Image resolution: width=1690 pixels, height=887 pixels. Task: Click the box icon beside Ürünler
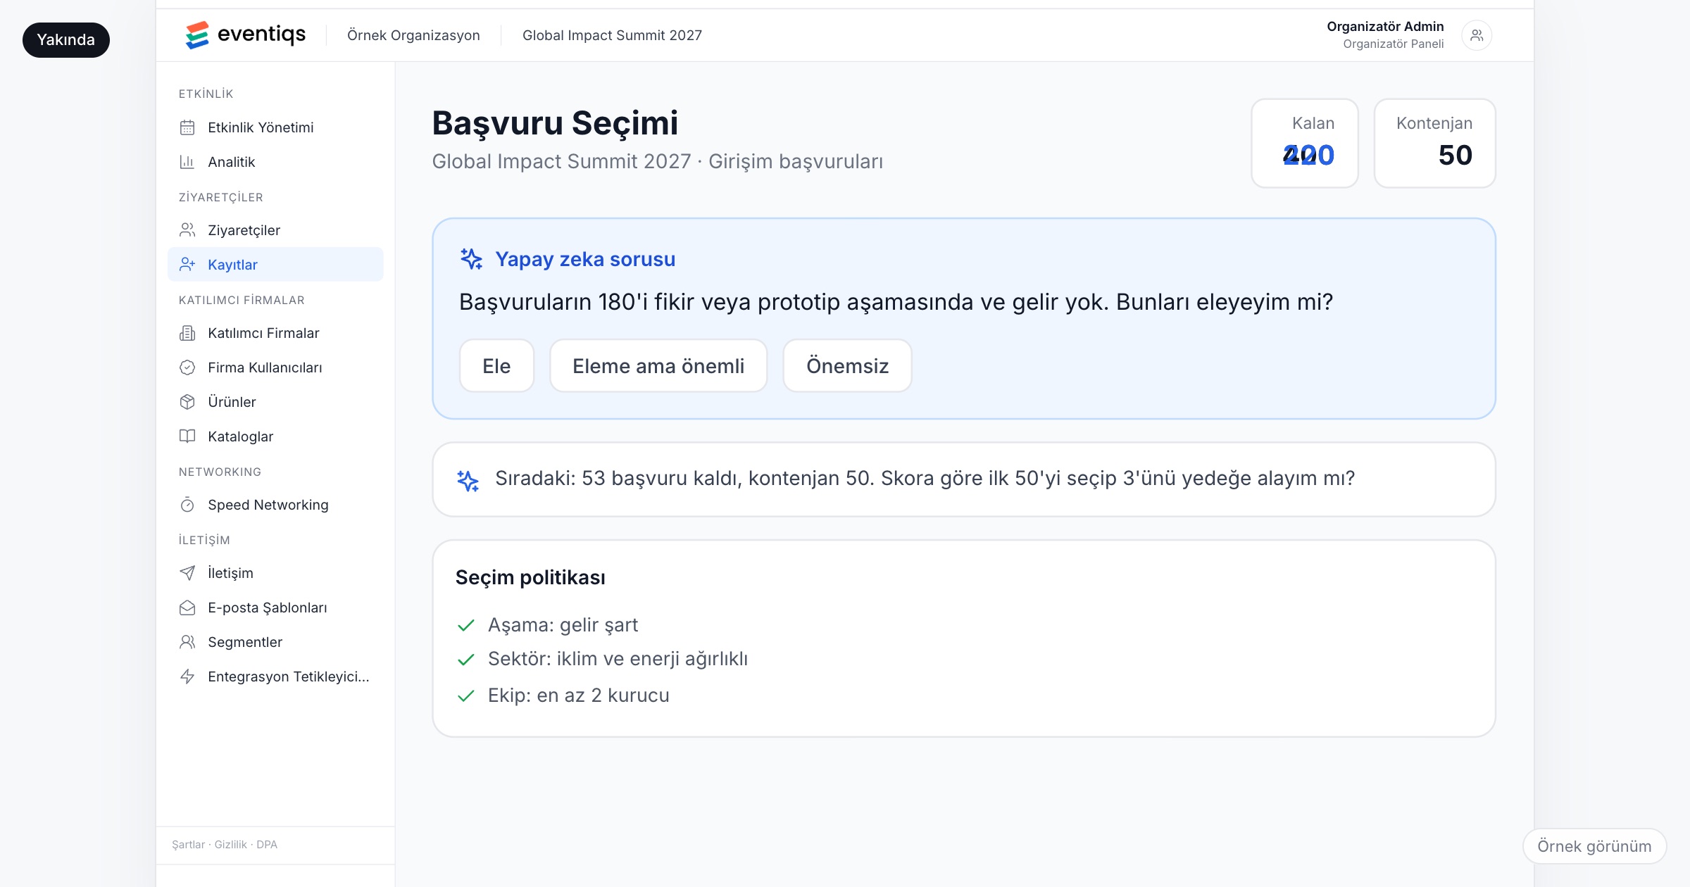click(x=187, y=402)
